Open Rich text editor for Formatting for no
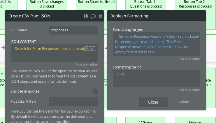The image size is (216, 123). [189, 90]
